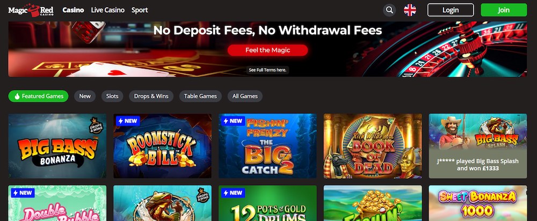Viewport: 537px width, 221px height.
Task: Click the Drops & Wins badge on Big Bass Bonanza
Action: click(97, 124)
